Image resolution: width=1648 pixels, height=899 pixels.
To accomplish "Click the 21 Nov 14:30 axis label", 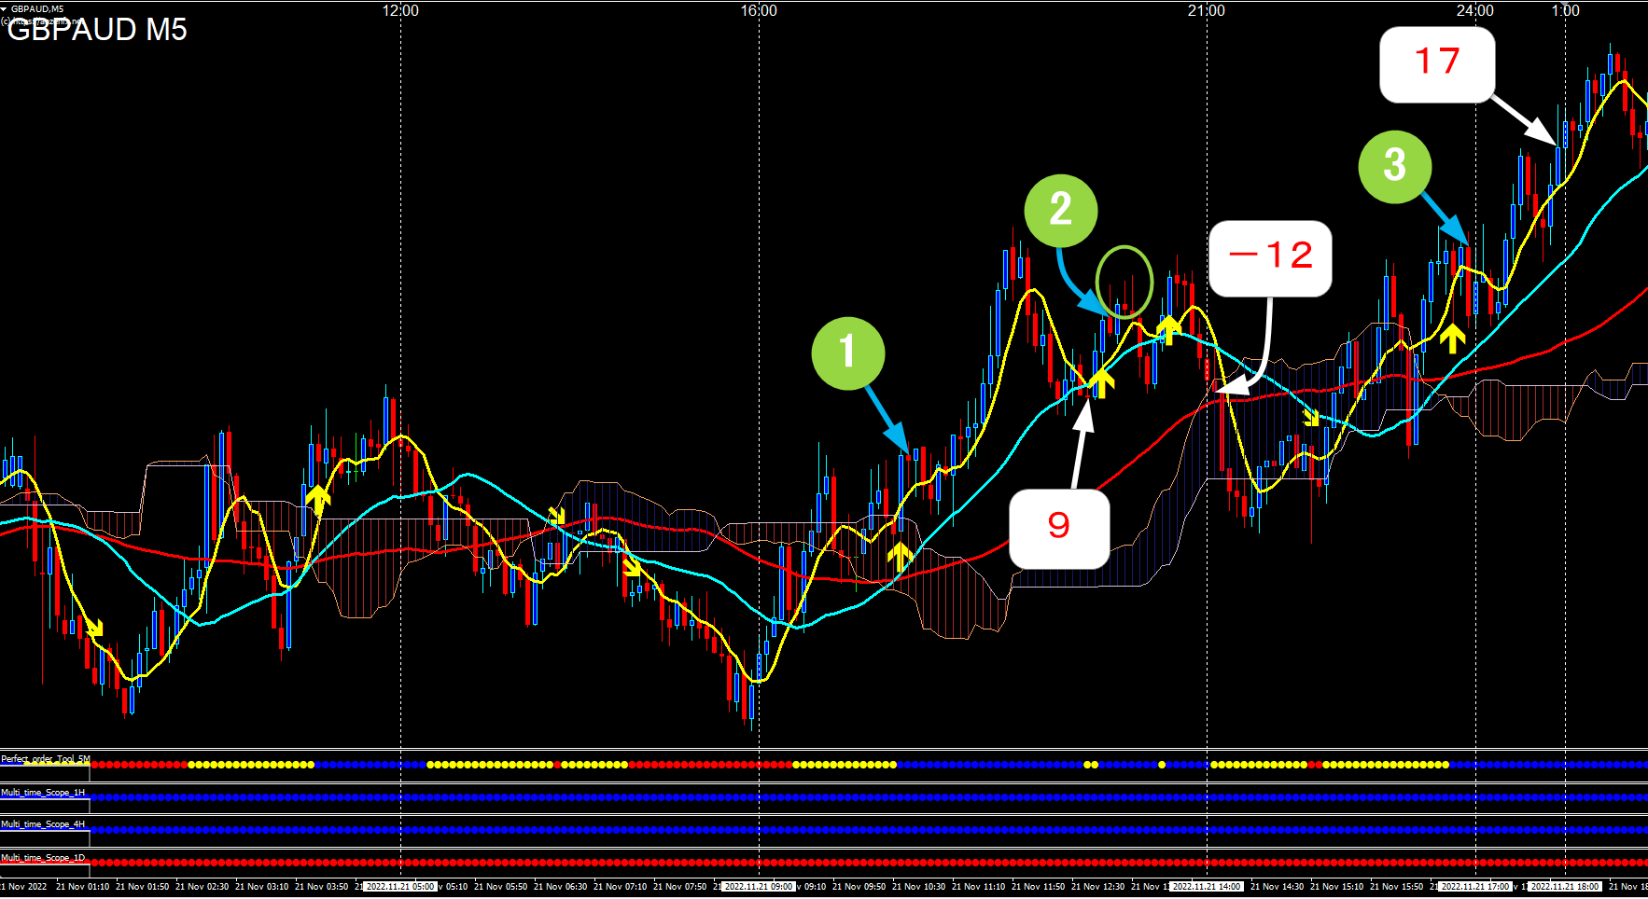I will tap(1277, 887).
